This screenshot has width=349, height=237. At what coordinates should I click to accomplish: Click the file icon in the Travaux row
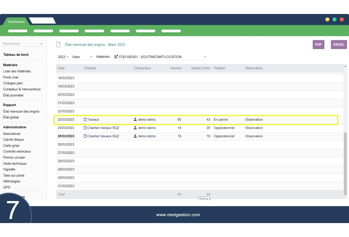click(x=85, y=120)
